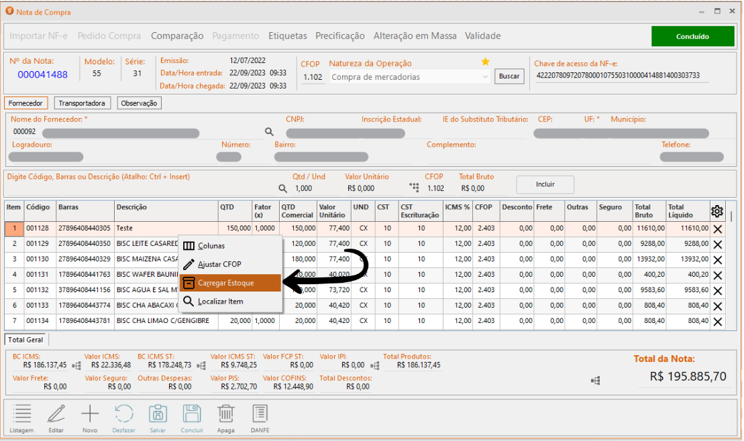Viewport: 744px width, 441px height.
Task: Delete item 7 with its X icon
Action: coord(717,322)
